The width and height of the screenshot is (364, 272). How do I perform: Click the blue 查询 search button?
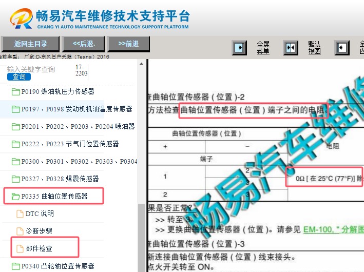tap(19, 76)
